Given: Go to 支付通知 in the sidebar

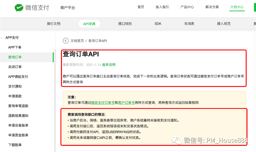Looking at the screenshot, I should tap(15, 86).
